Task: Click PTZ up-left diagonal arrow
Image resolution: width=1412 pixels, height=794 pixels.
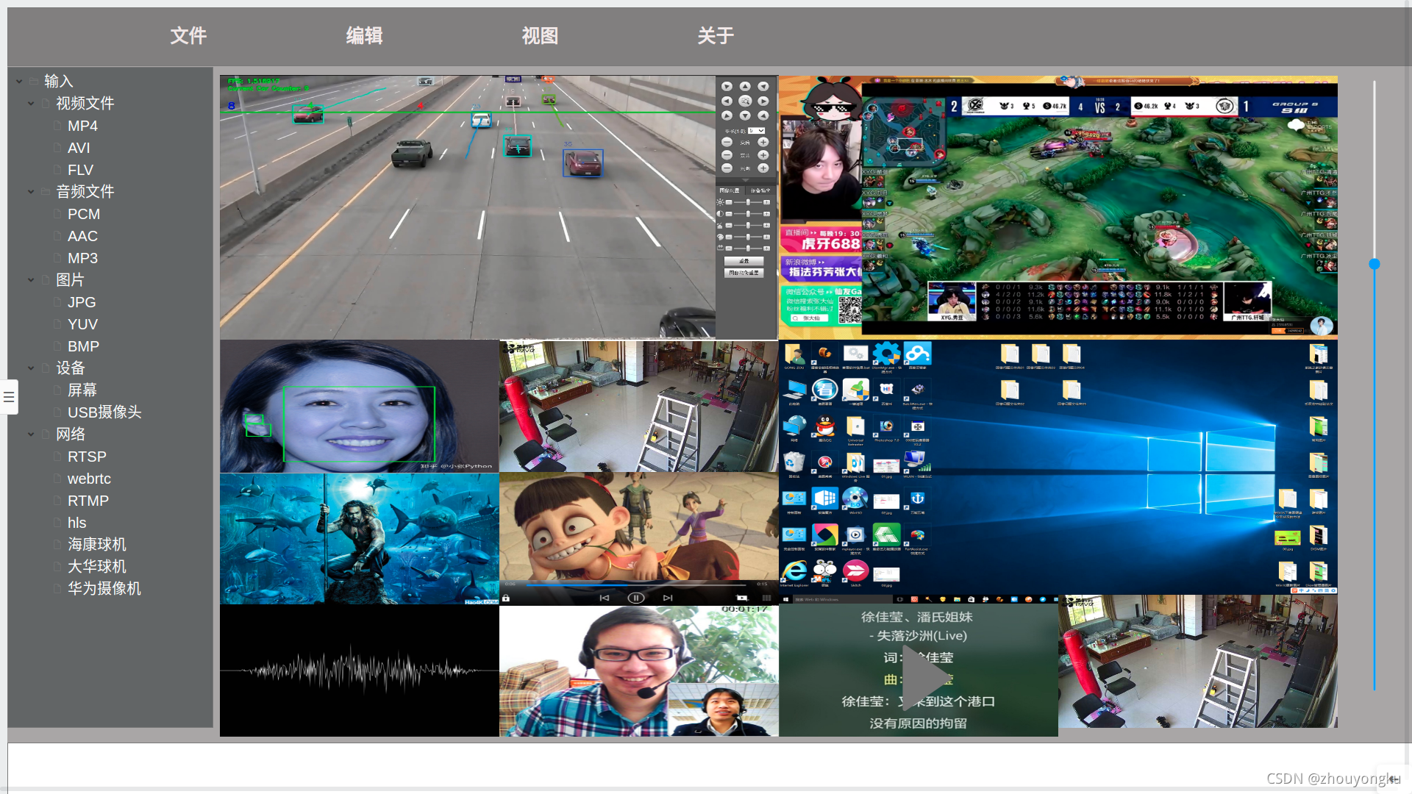Action: (x=727, y=86)
